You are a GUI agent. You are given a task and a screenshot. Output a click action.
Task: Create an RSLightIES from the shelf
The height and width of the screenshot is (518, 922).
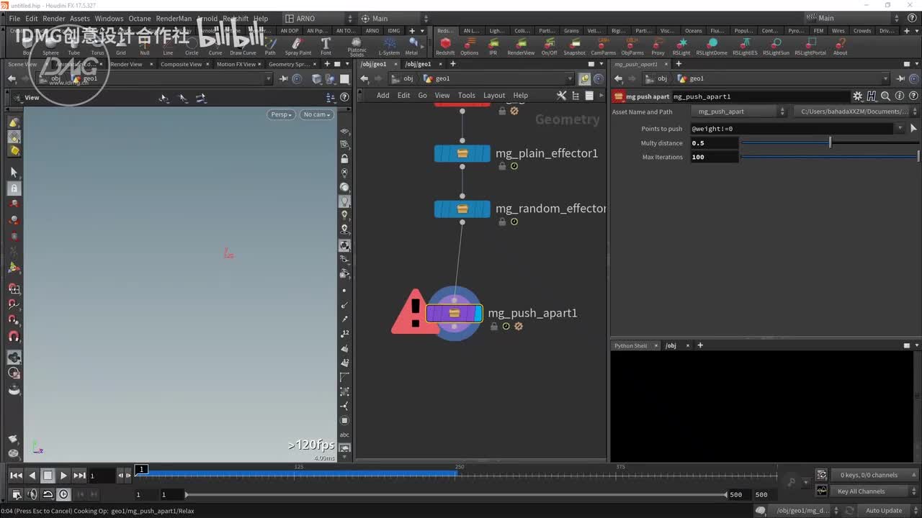pos(745,47)
